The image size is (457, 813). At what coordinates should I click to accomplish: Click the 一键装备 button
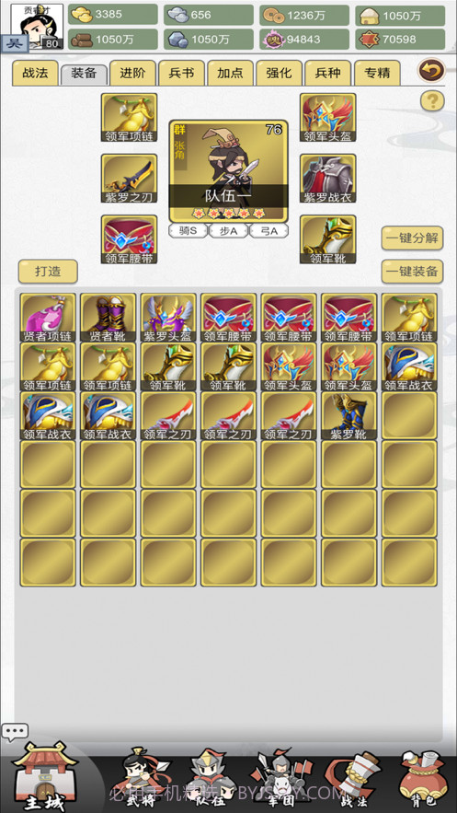[x=412, y=272]
